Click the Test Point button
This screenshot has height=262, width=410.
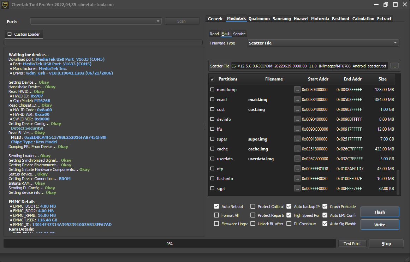pos(352,243)
